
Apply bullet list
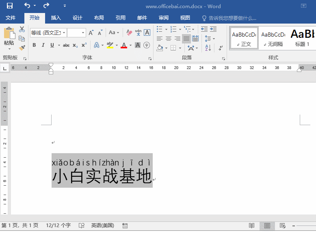[160, 29]
